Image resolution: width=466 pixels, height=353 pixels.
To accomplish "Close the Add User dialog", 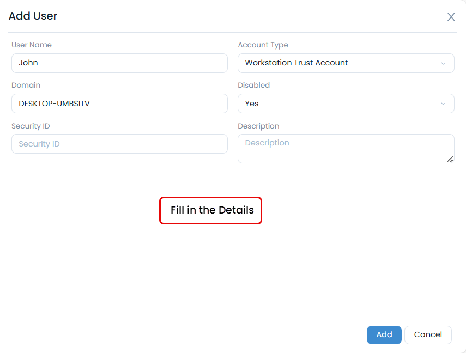I will tap(451, 17).
